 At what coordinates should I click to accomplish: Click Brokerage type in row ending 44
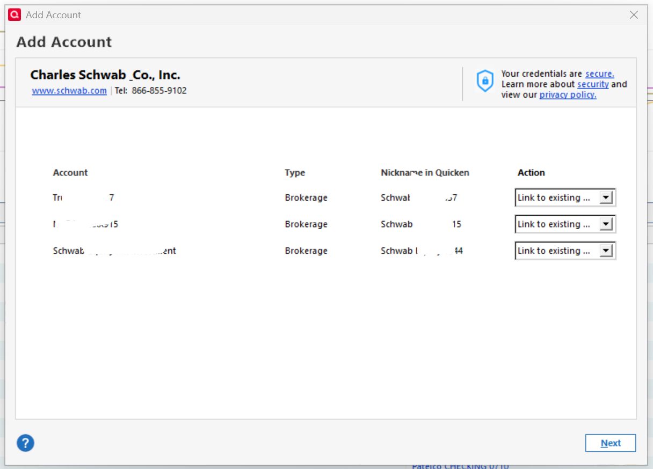[306, 251]
